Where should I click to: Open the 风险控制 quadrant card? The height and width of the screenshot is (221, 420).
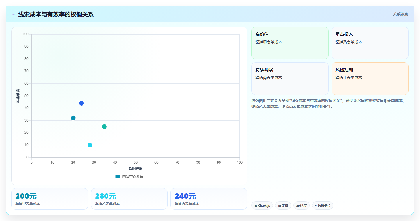click(370, 79)
